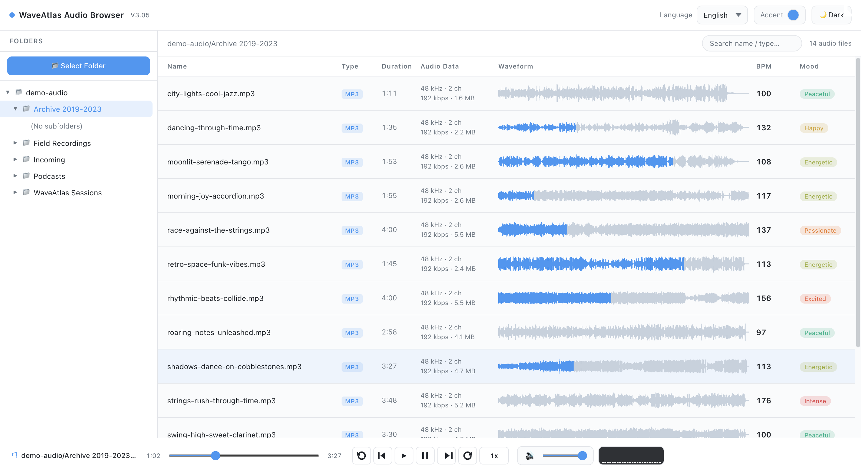
Task: Skip to the previous track
Action: [x=382, y=456]
